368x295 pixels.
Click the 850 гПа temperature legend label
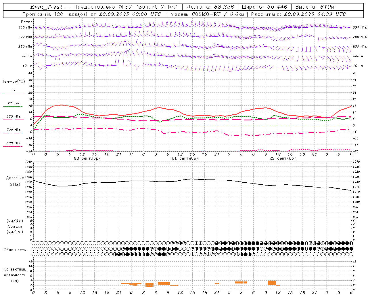[14, 117]
